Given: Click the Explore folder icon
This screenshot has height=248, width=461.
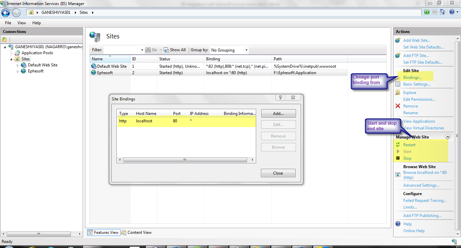Looking at the screenshot, I should coord(398,93).
